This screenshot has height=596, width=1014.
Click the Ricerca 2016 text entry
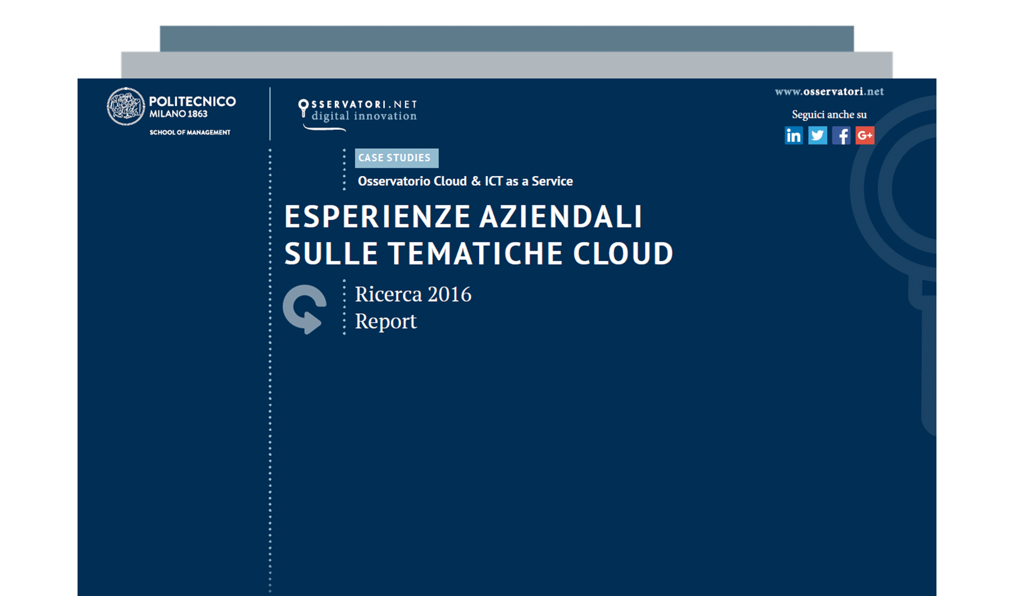coord(414,294)
